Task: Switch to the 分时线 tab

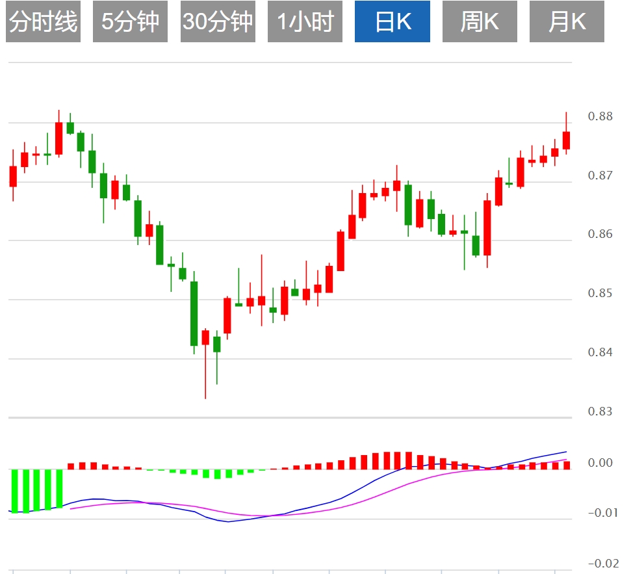Action: click(x=43, y=21)
